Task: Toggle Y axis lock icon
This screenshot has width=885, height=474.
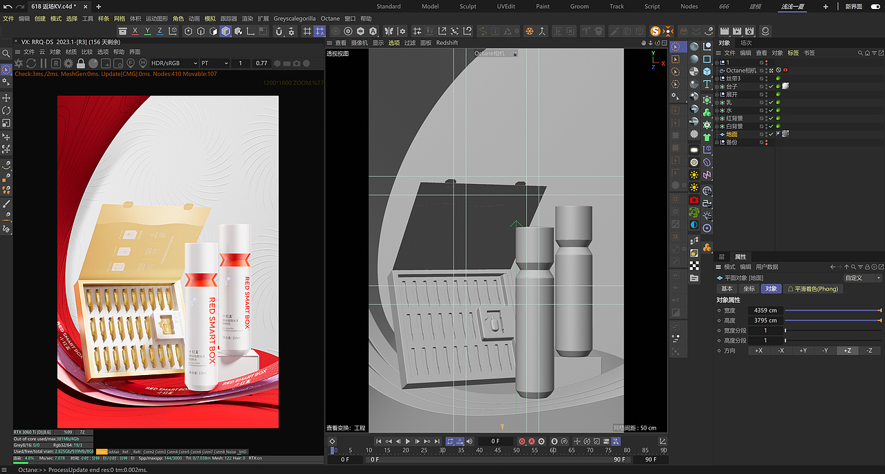Action: click(148, 31)
